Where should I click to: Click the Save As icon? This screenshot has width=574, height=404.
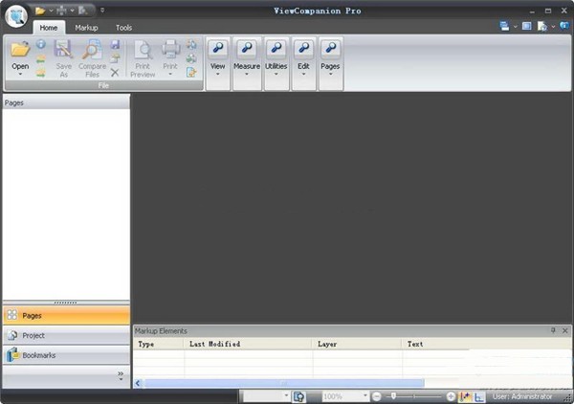tap(64, 49)
